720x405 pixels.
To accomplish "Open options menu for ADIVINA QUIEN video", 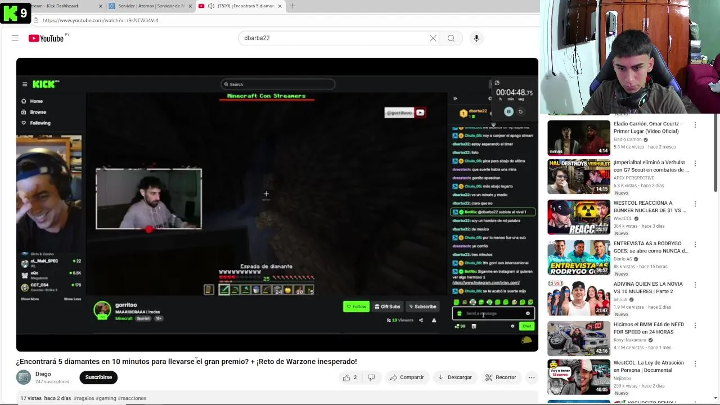I will coord(695,285).
